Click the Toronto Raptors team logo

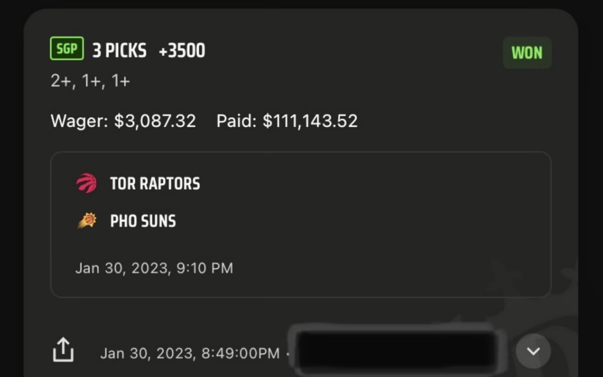[x=86, y=183]
